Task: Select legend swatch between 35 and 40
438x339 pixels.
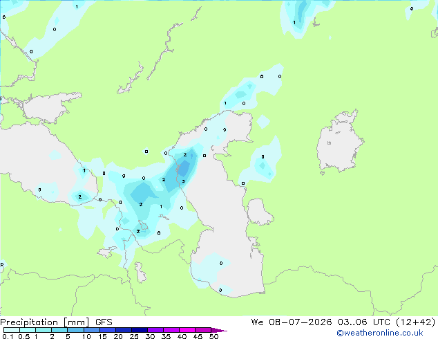Action: pos(171,330)
